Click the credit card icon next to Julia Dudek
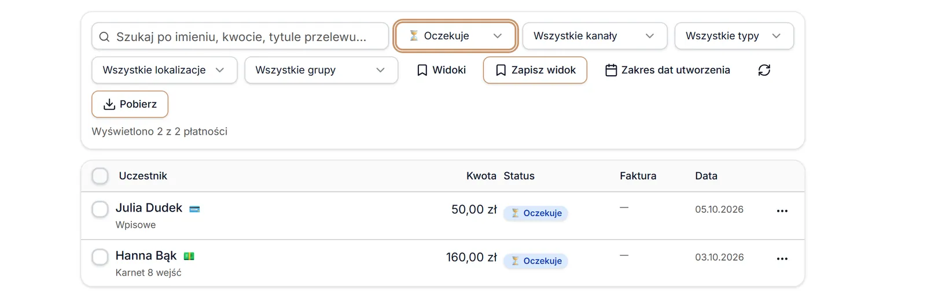Viewport: 949px width, 293px height. point(194,209)
